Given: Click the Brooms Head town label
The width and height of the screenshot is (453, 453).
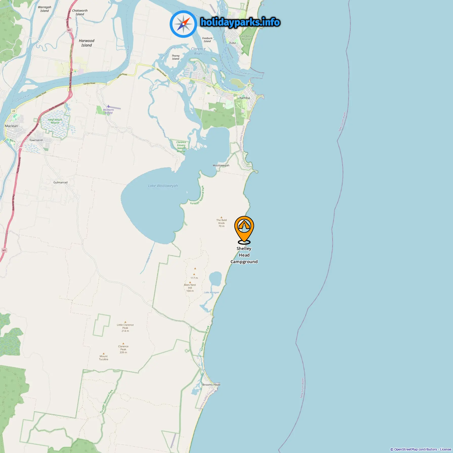Looking at the screenshot, I should pos(211,385).
